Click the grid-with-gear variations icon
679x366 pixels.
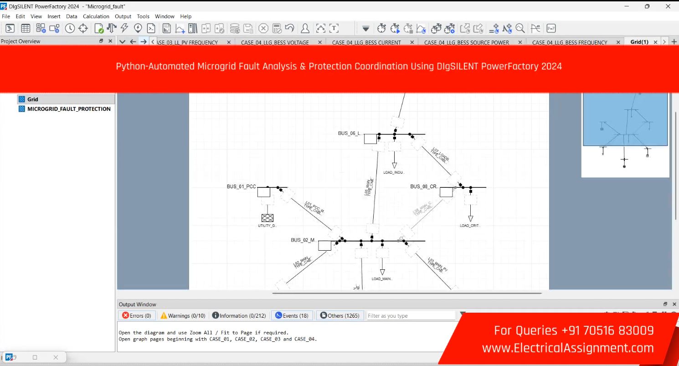coord(41,28)
